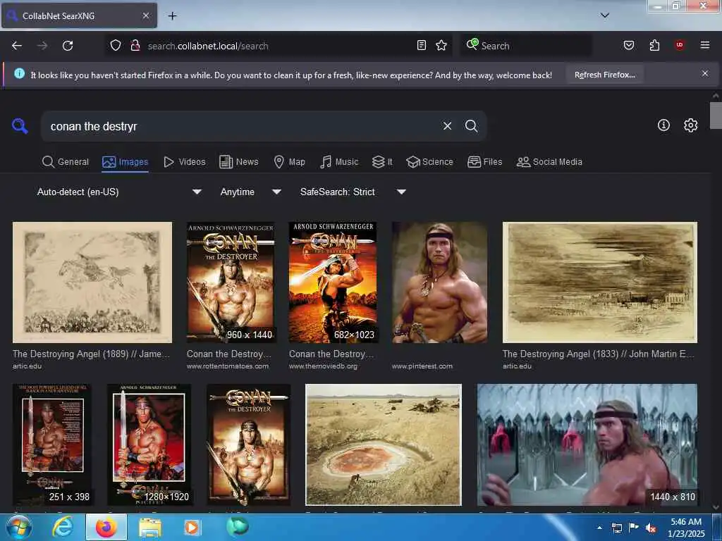Click The Destroying Angel (1833) title link
This screenshot has height=541, width=722.
click(x=599, y=354)
